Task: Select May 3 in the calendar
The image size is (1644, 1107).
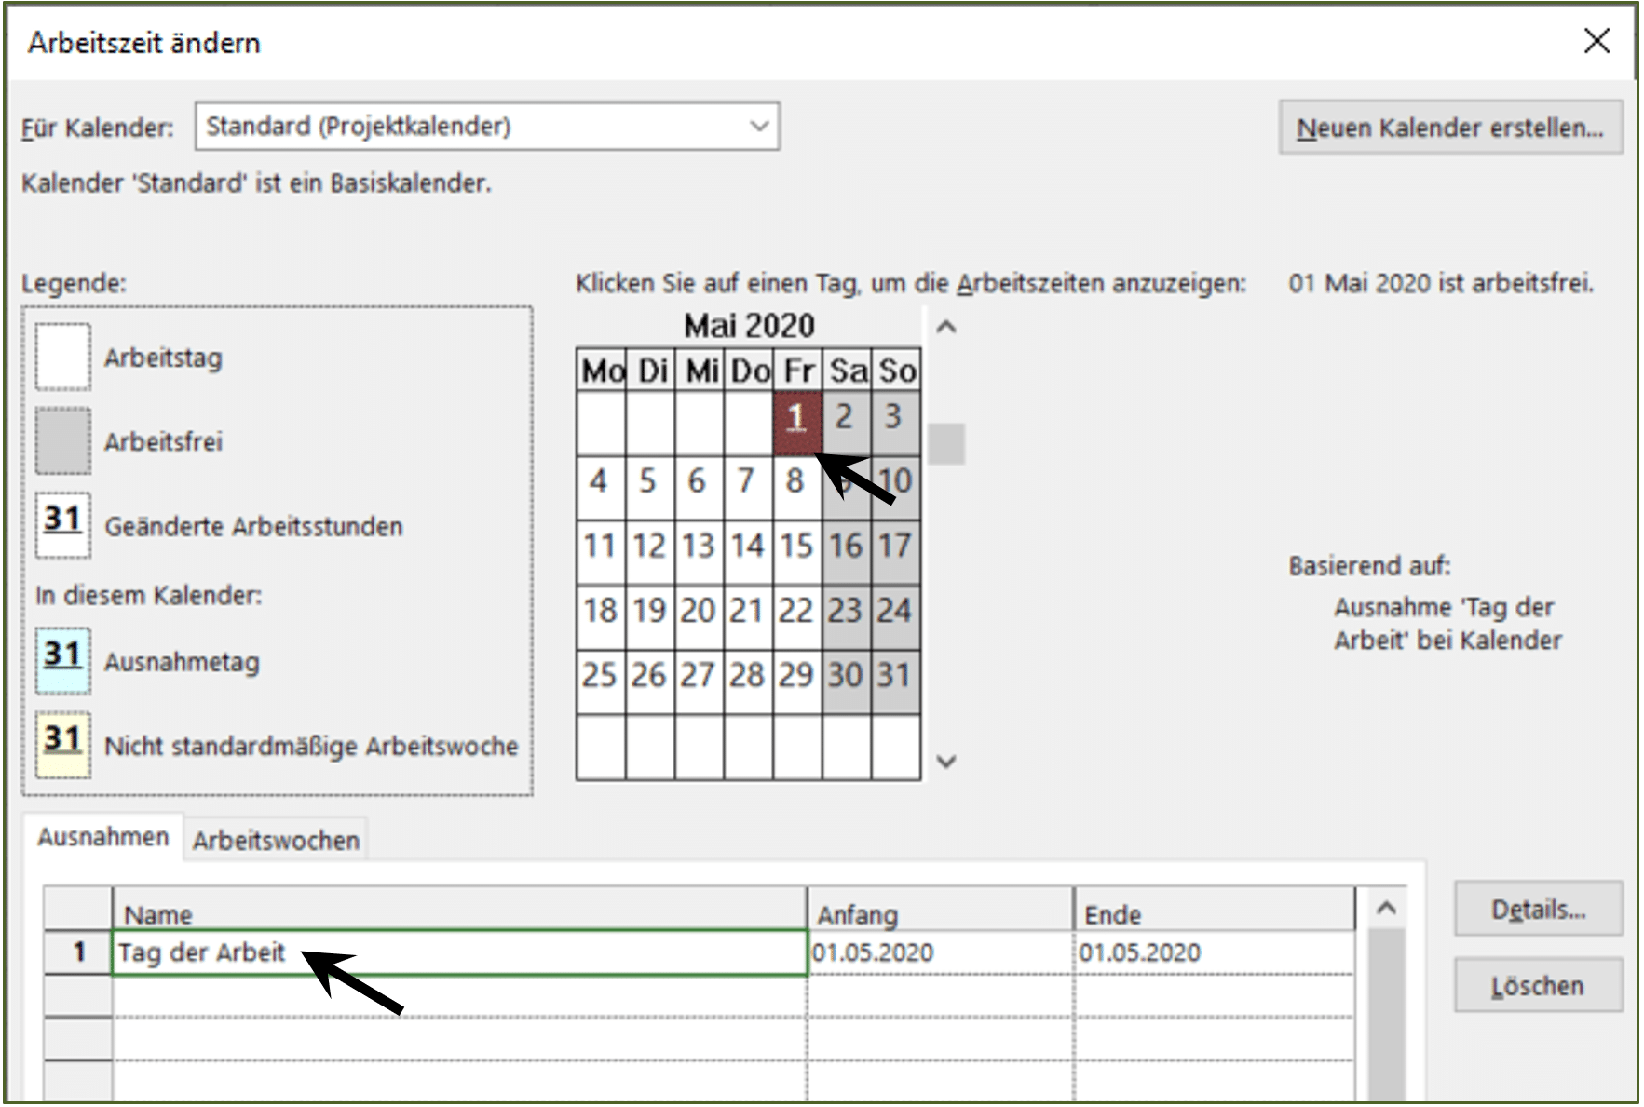Action: point(895,424)
